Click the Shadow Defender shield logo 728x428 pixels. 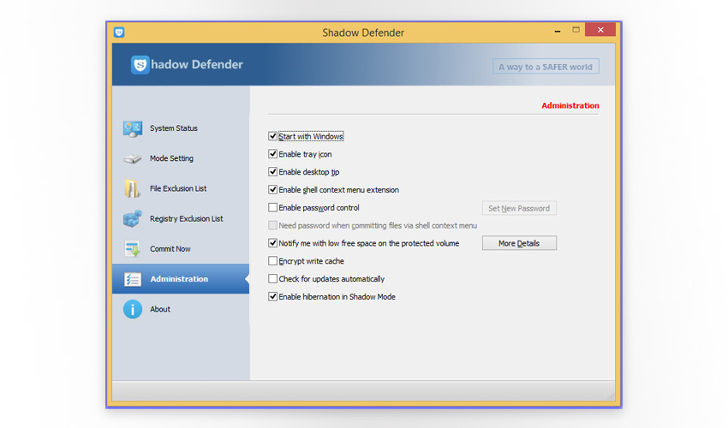coord(140,64)
